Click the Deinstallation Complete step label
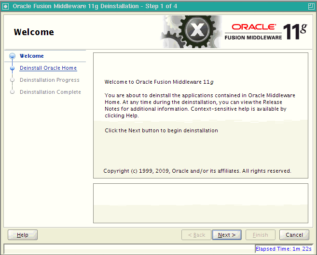The width and height of the screenshot is (317, 255). pos(50,92)
